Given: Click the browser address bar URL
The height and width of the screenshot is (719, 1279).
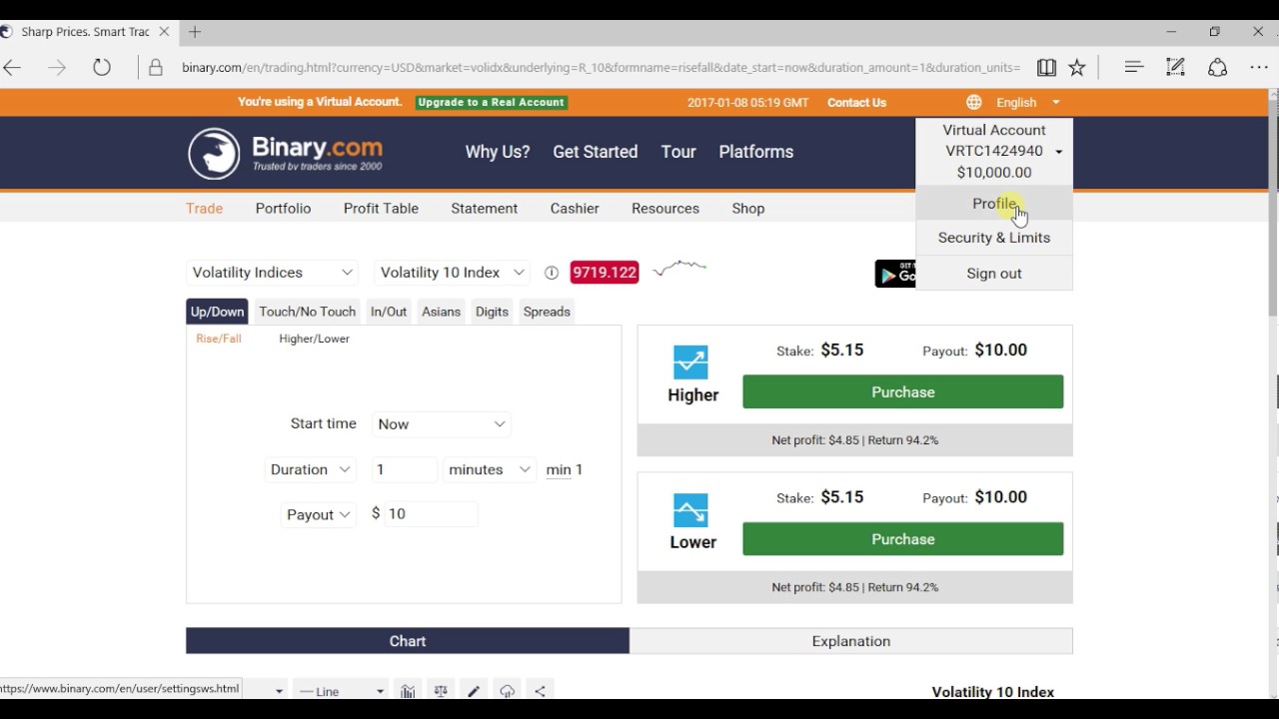Looking at the screenshot, I should pyautogui.click(x=601, y=68).
